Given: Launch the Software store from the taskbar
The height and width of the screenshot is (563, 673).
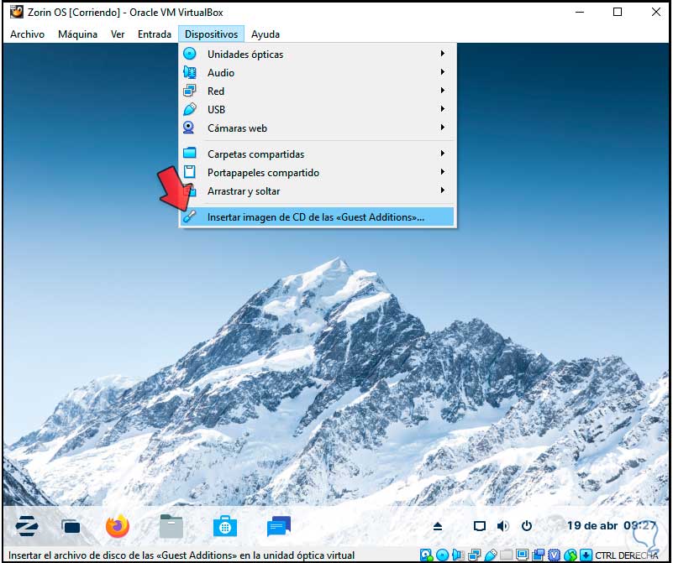Looking at the screenshot, I should 225,527.
